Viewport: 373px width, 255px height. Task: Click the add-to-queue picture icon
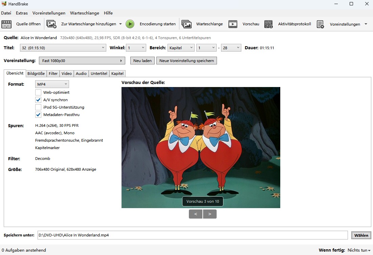click(x=51, y=24)
